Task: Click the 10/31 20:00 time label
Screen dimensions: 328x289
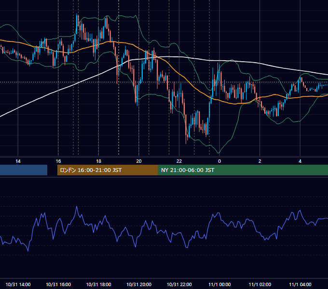Action: (x=139, y=284)
